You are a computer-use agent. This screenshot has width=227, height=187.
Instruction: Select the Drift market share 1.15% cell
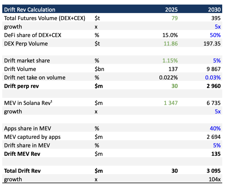click(170, 60)
